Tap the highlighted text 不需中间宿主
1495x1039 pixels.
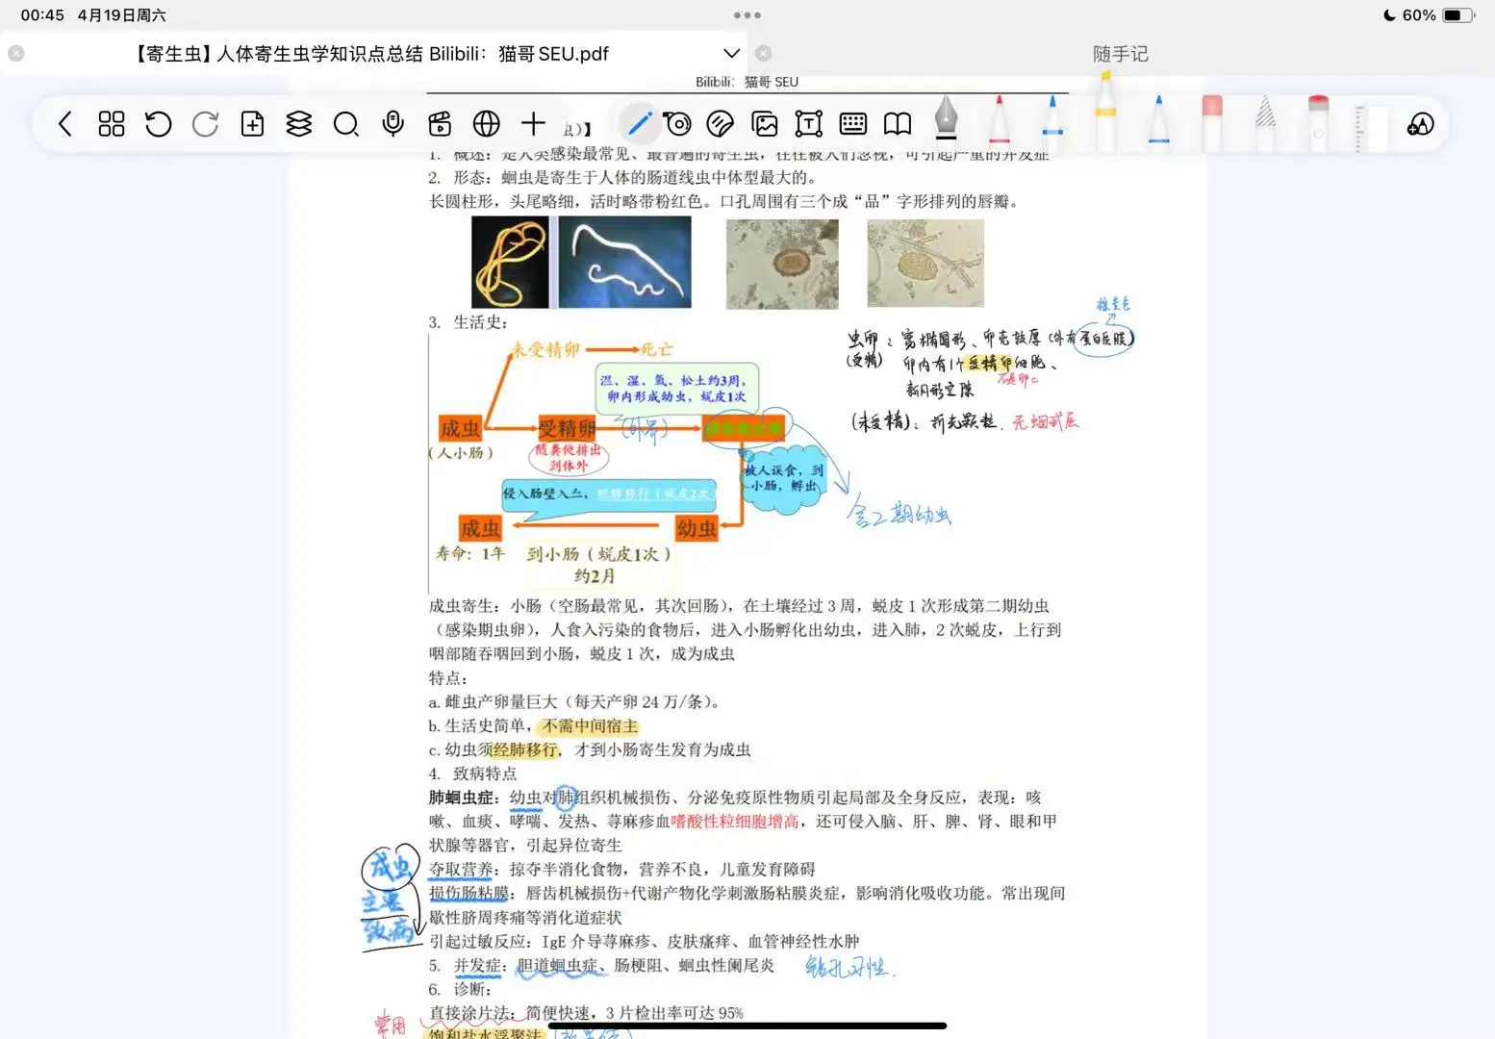click(x=590, y=726)
